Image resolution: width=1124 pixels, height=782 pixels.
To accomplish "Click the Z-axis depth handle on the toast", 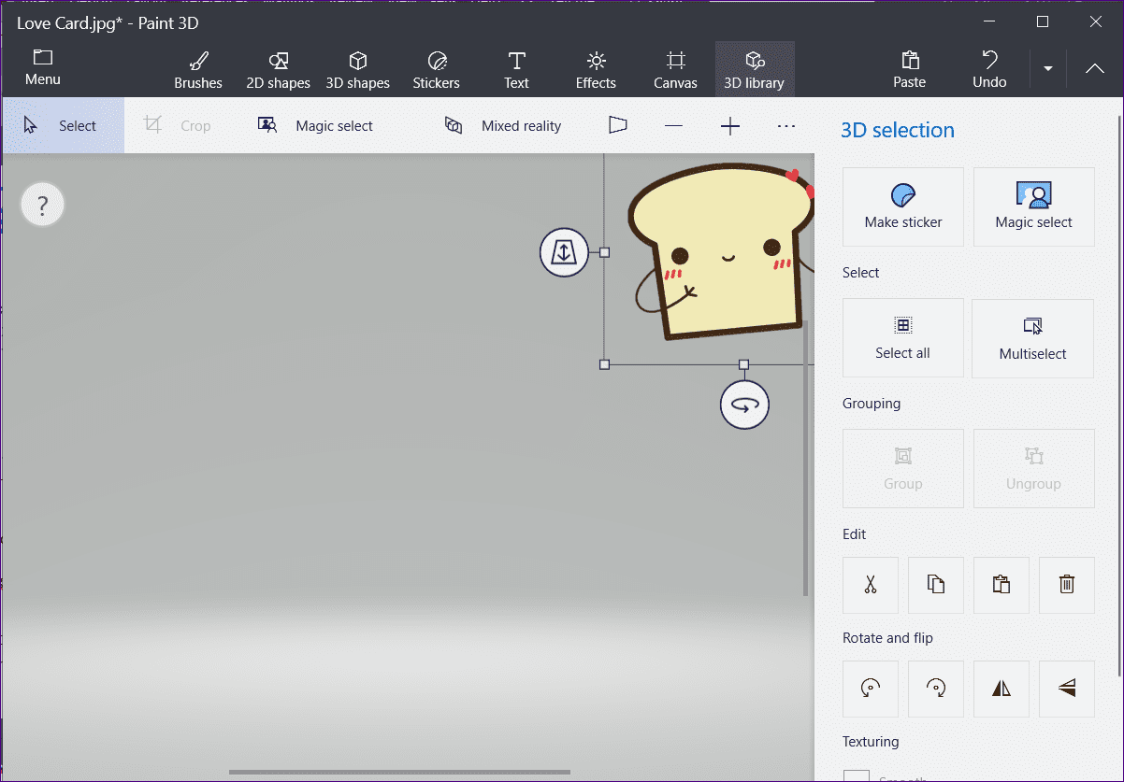I will coord(564,252).
